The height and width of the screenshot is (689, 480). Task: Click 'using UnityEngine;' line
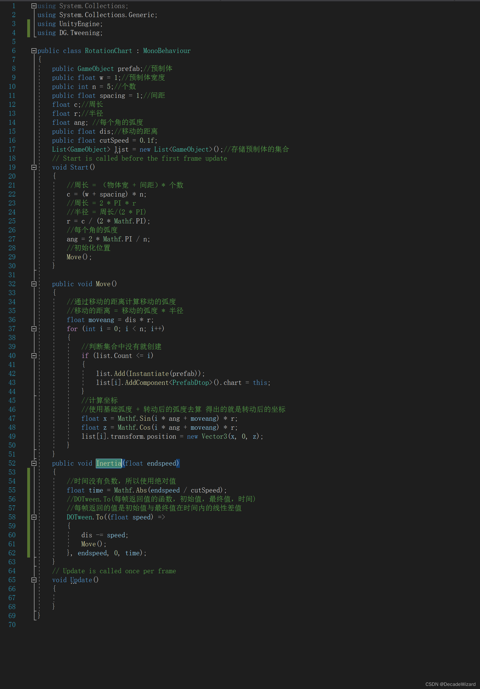70,24
